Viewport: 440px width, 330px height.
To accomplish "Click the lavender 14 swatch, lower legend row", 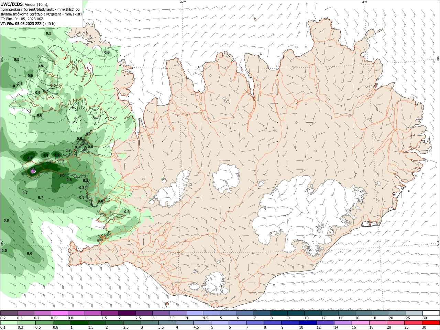I will [x=343, y=323].
